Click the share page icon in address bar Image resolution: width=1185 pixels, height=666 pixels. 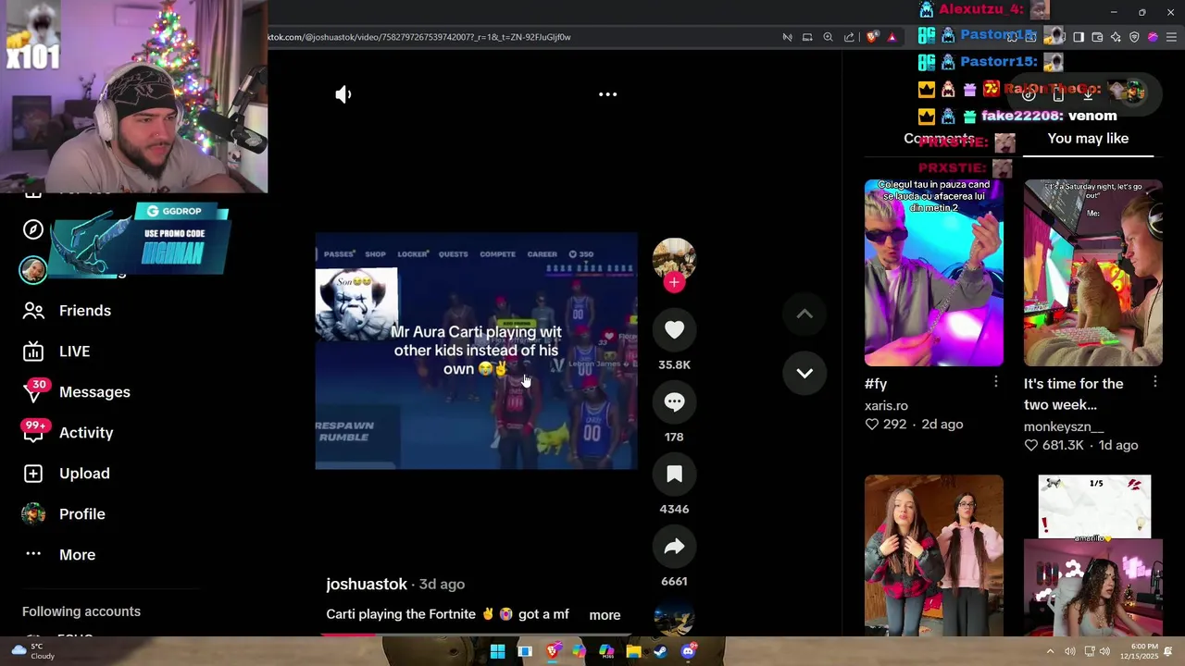(x=849, y=37)
